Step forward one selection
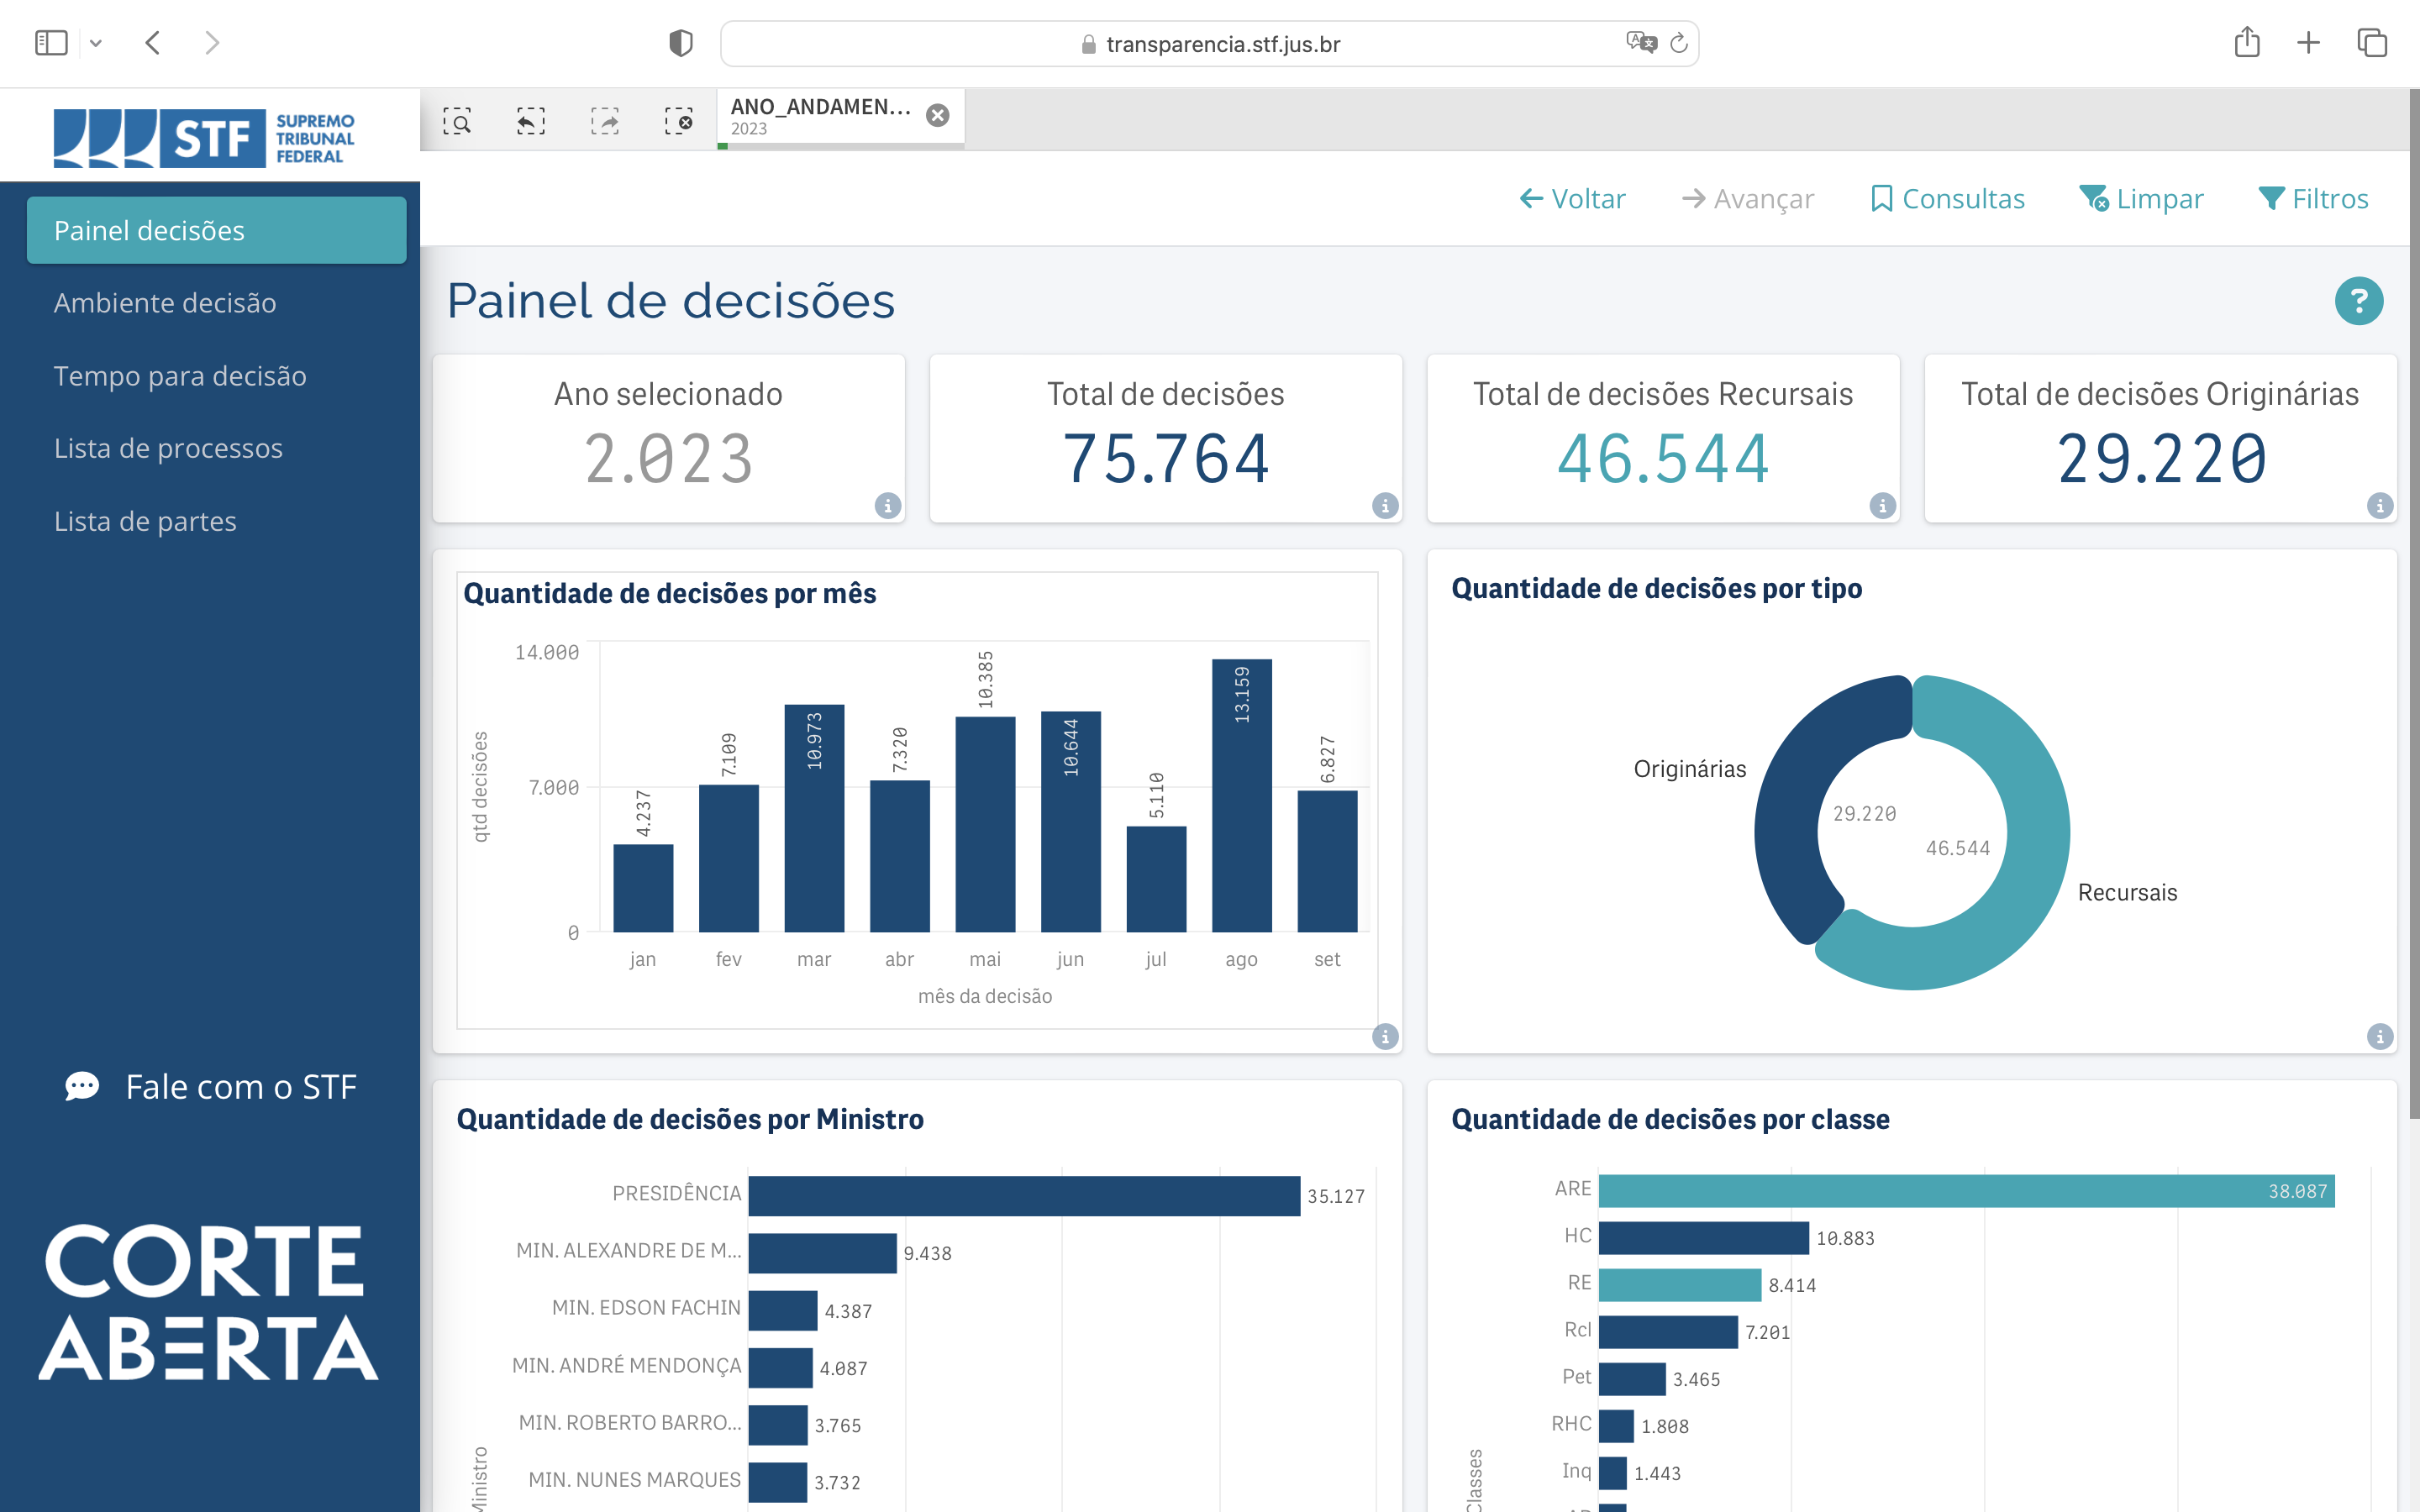The height and width of the screenshot is (1512, 2420). [x=605, y=121]
